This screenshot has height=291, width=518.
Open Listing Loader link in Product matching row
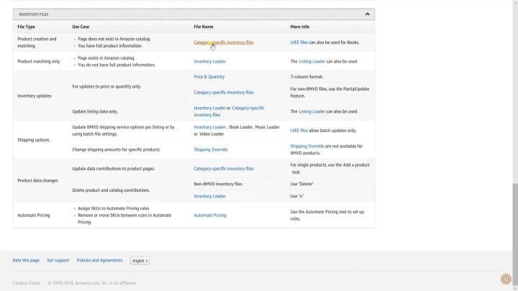coord(312,62)
